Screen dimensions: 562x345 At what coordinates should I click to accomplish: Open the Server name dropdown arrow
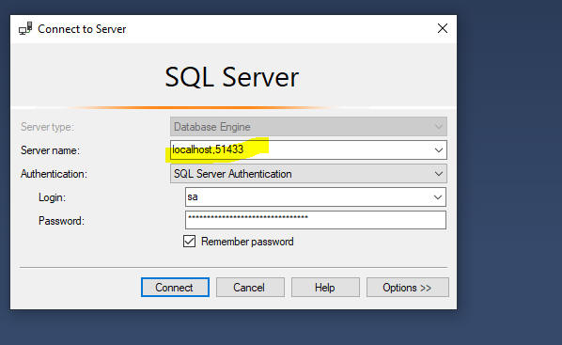point(438,150)
